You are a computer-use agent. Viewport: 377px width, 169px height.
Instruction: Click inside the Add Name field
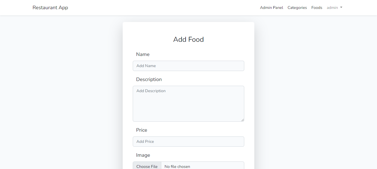point(188,66)
